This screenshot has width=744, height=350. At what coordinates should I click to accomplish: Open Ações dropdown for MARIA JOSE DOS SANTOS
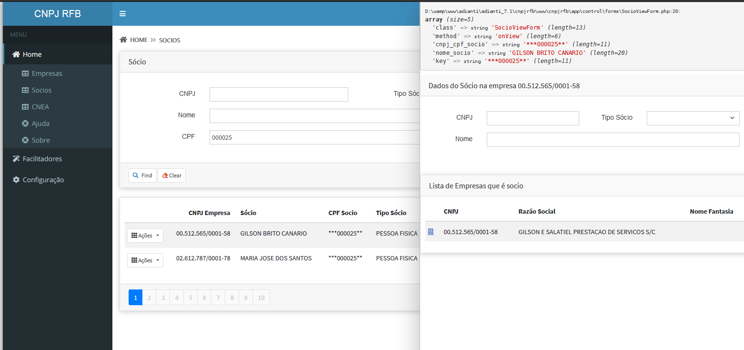tap(145, 260)
